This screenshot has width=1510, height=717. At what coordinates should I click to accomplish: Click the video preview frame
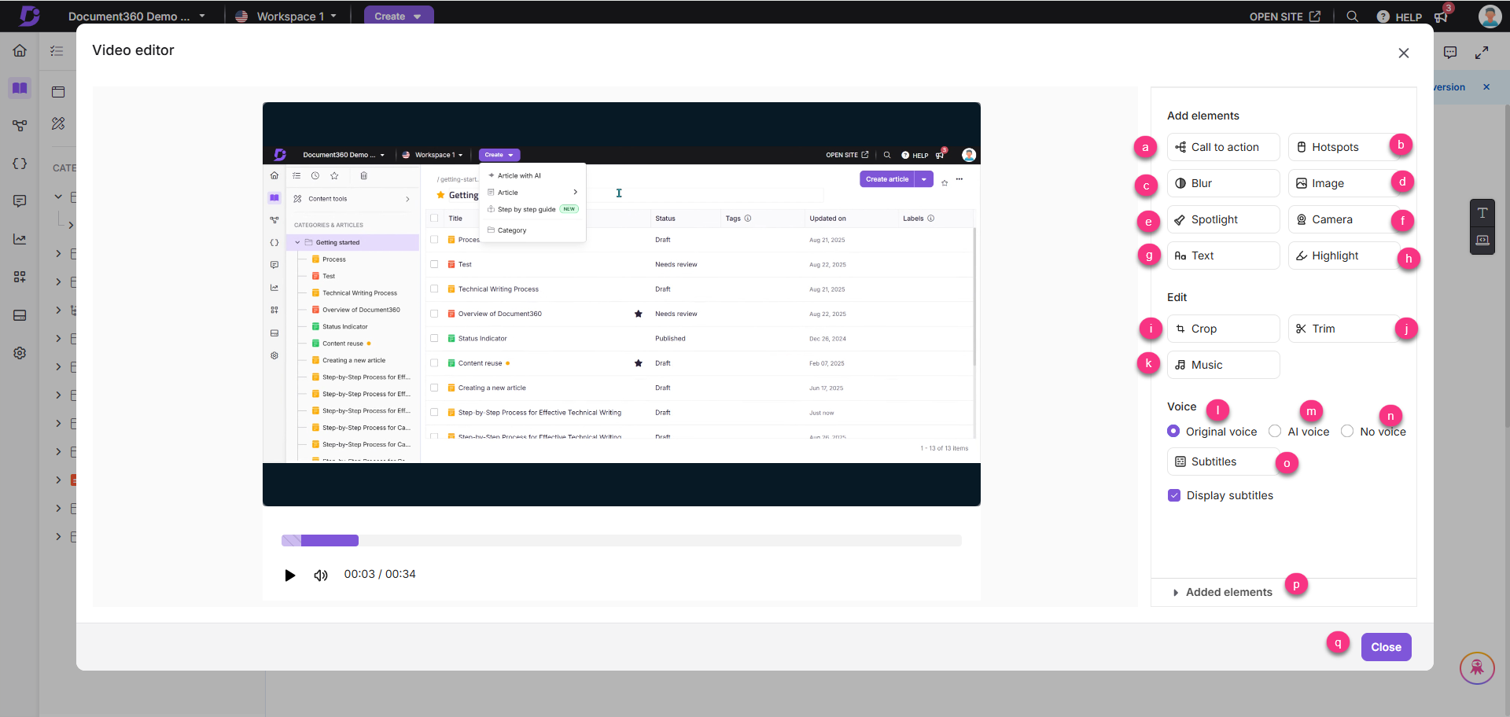[621, 304]
